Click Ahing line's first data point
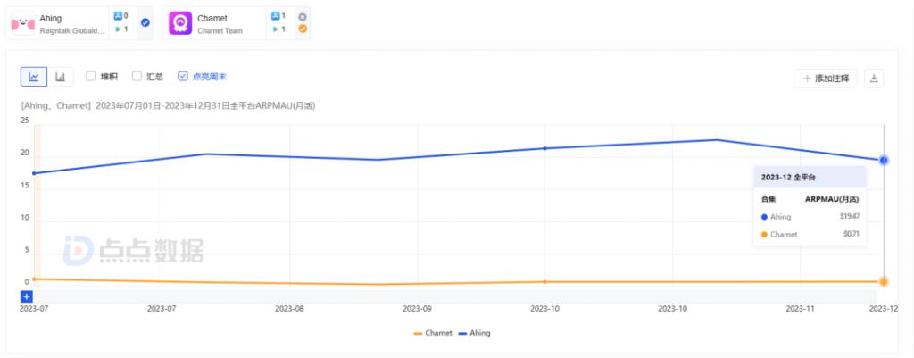The height and width of the screenshot is (358, 914). tap(34, 173)
